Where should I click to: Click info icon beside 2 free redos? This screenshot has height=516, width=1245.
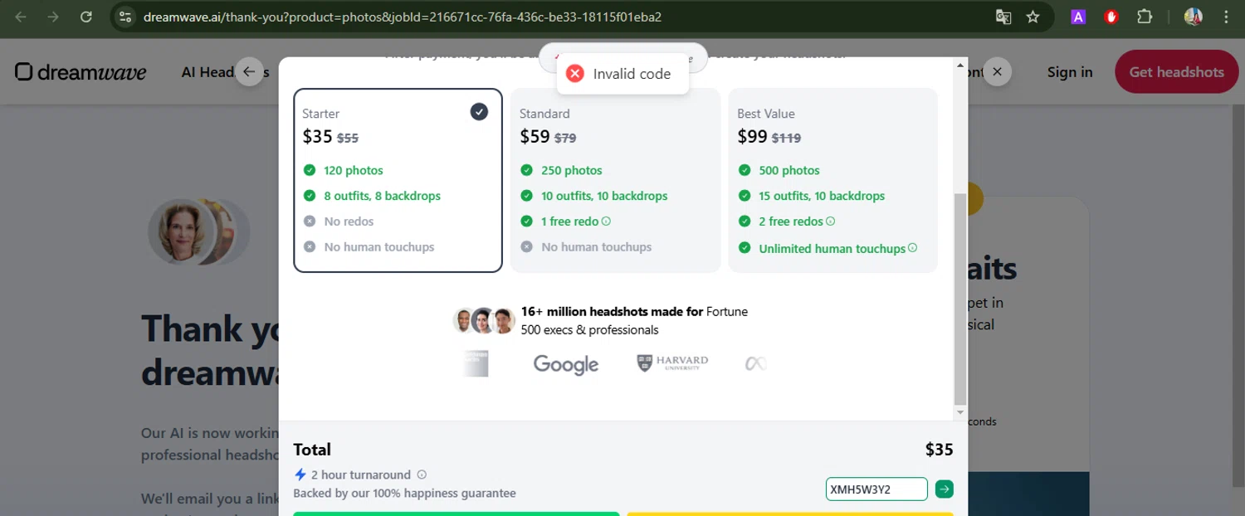[830, 221]
